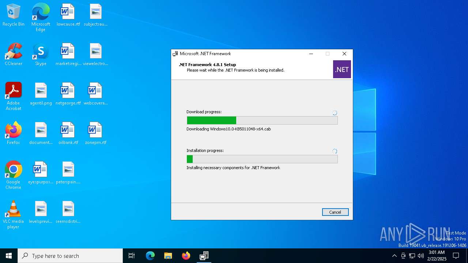Launch Firefox from the taskbar
Viewport: 468px width, 263px height.
186,256
